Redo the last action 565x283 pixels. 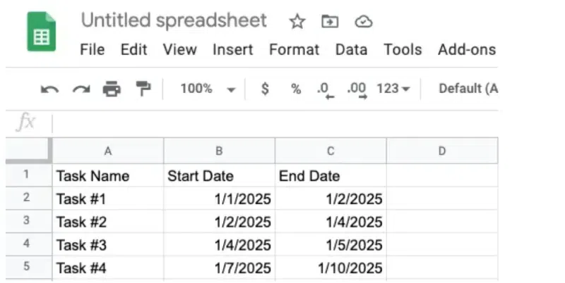(81, 89)
